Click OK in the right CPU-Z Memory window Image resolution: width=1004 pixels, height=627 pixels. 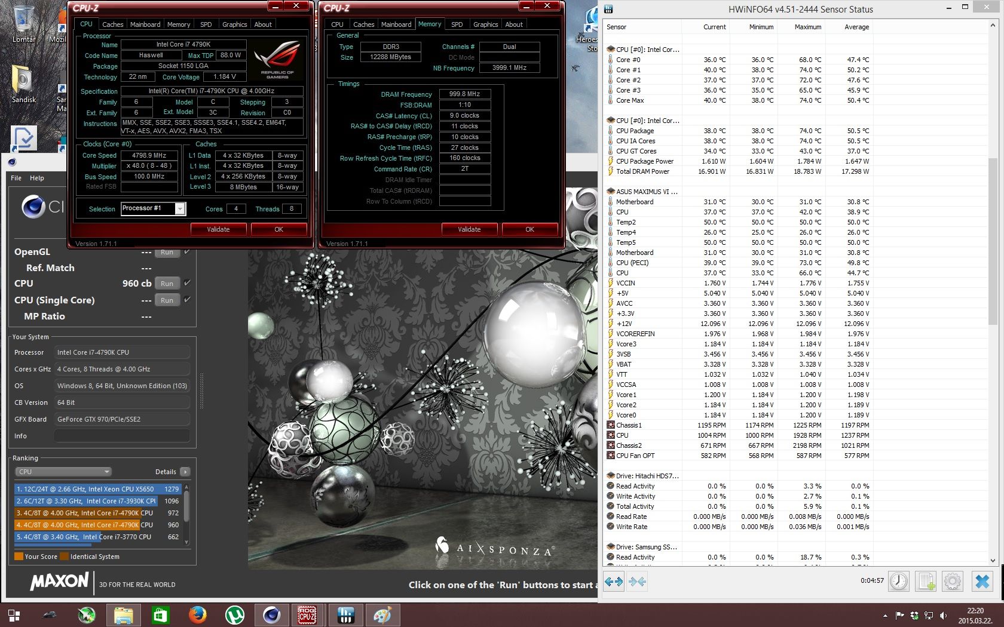click(529, 229)
